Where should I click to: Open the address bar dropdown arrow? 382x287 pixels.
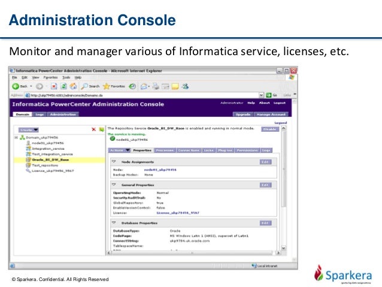[x=261, y=95]
